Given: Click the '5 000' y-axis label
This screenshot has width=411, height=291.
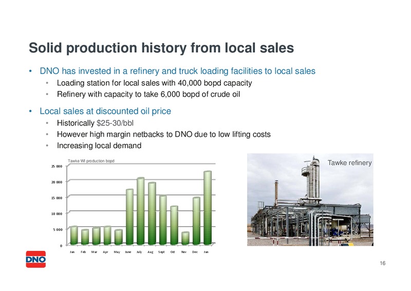Looking at the screenshot, I should [58, 230].
